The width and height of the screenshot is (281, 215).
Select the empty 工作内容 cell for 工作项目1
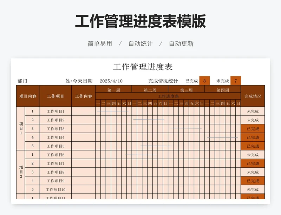pos(84,111)
